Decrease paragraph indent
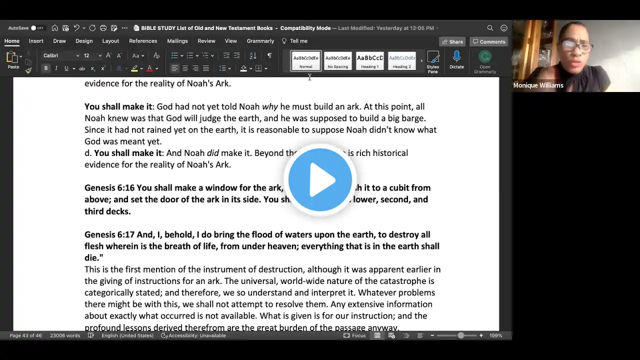Screen dimensions: 640x360 pyautogui.click(x=226, y=55)
